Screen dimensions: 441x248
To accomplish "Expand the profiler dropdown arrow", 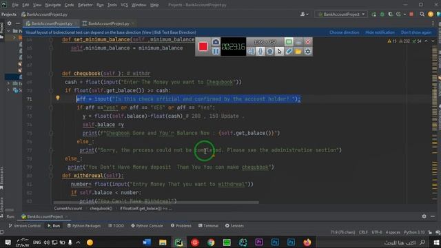I will (404, 14).
